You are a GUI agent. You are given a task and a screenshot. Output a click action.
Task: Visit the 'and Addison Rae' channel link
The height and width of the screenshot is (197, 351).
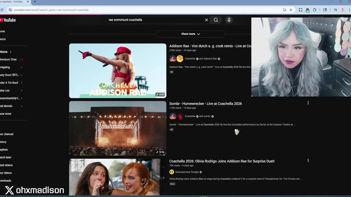click(208, 59)
